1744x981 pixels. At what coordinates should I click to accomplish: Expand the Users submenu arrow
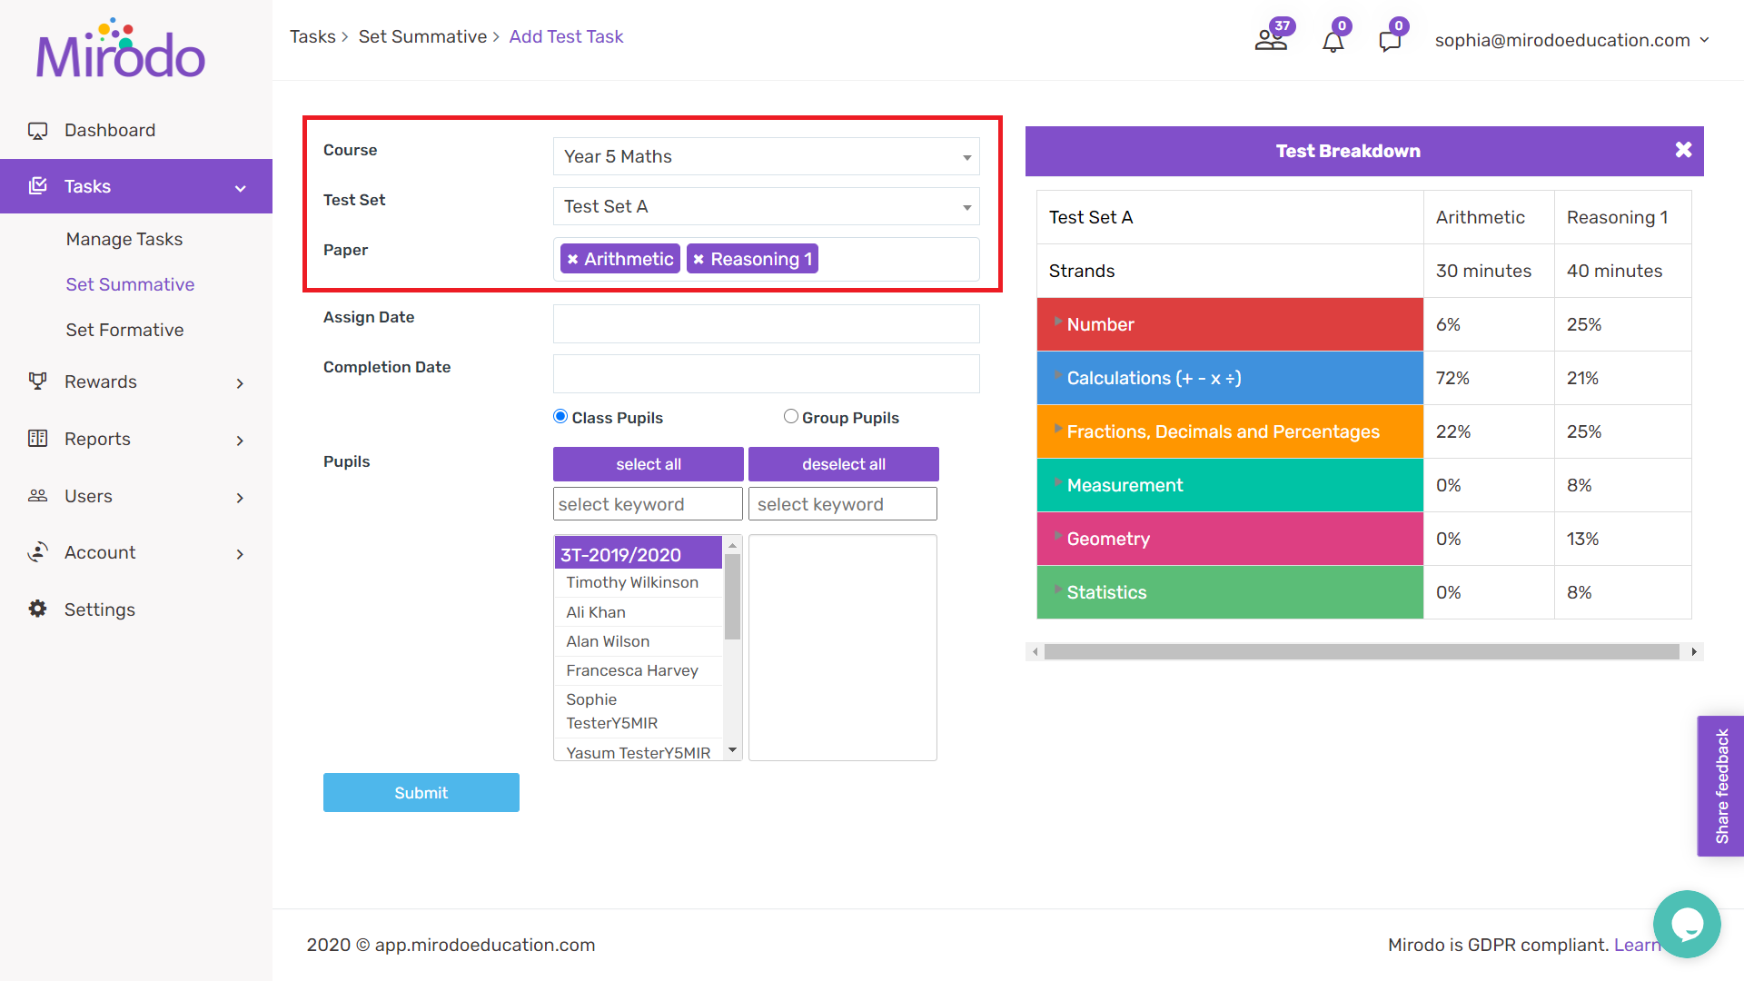point(240,498)
